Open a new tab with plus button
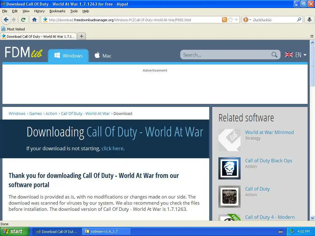Screen dimensions: 315x236 pos(81,36)
